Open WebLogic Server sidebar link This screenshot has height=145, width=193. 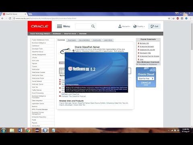(37, 84)
